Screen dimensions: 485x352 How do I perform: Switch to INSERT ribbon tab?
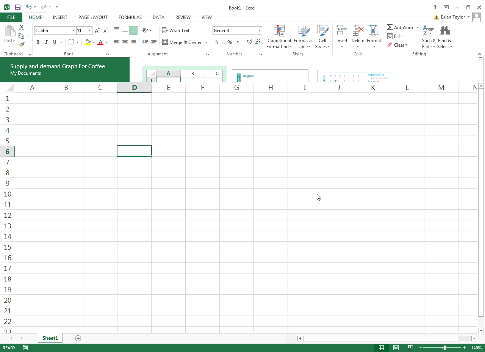(60, 17)
